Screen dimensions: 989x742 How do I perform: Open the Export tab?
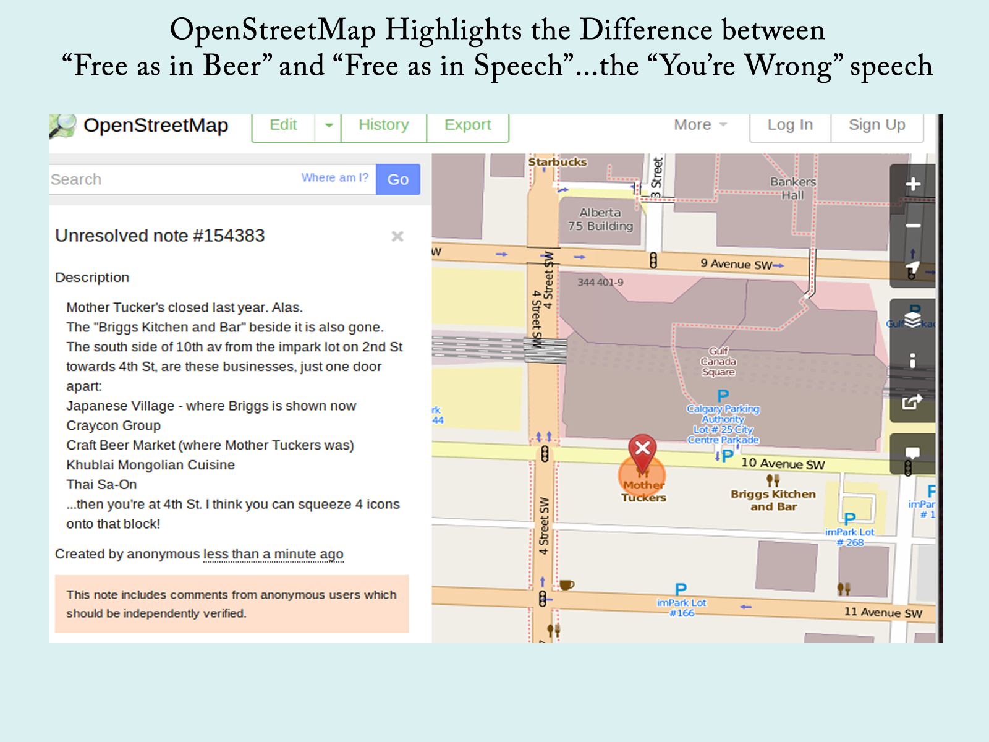pyautogui.click(x=467, y=126)
